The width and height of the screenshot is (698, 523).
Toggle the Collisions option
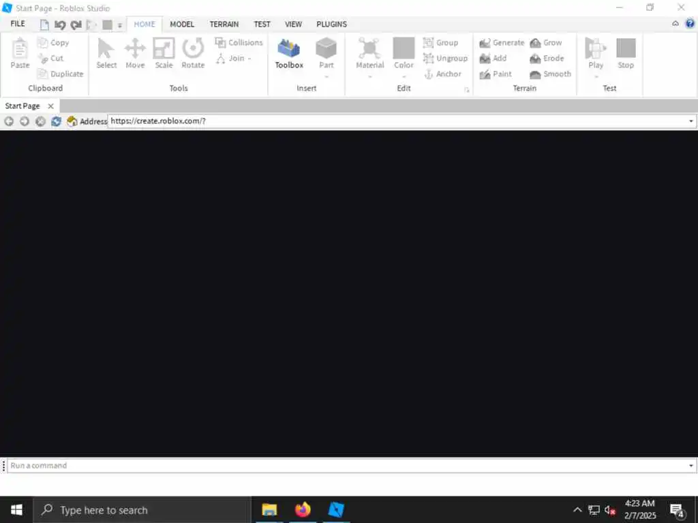[239, 43]
